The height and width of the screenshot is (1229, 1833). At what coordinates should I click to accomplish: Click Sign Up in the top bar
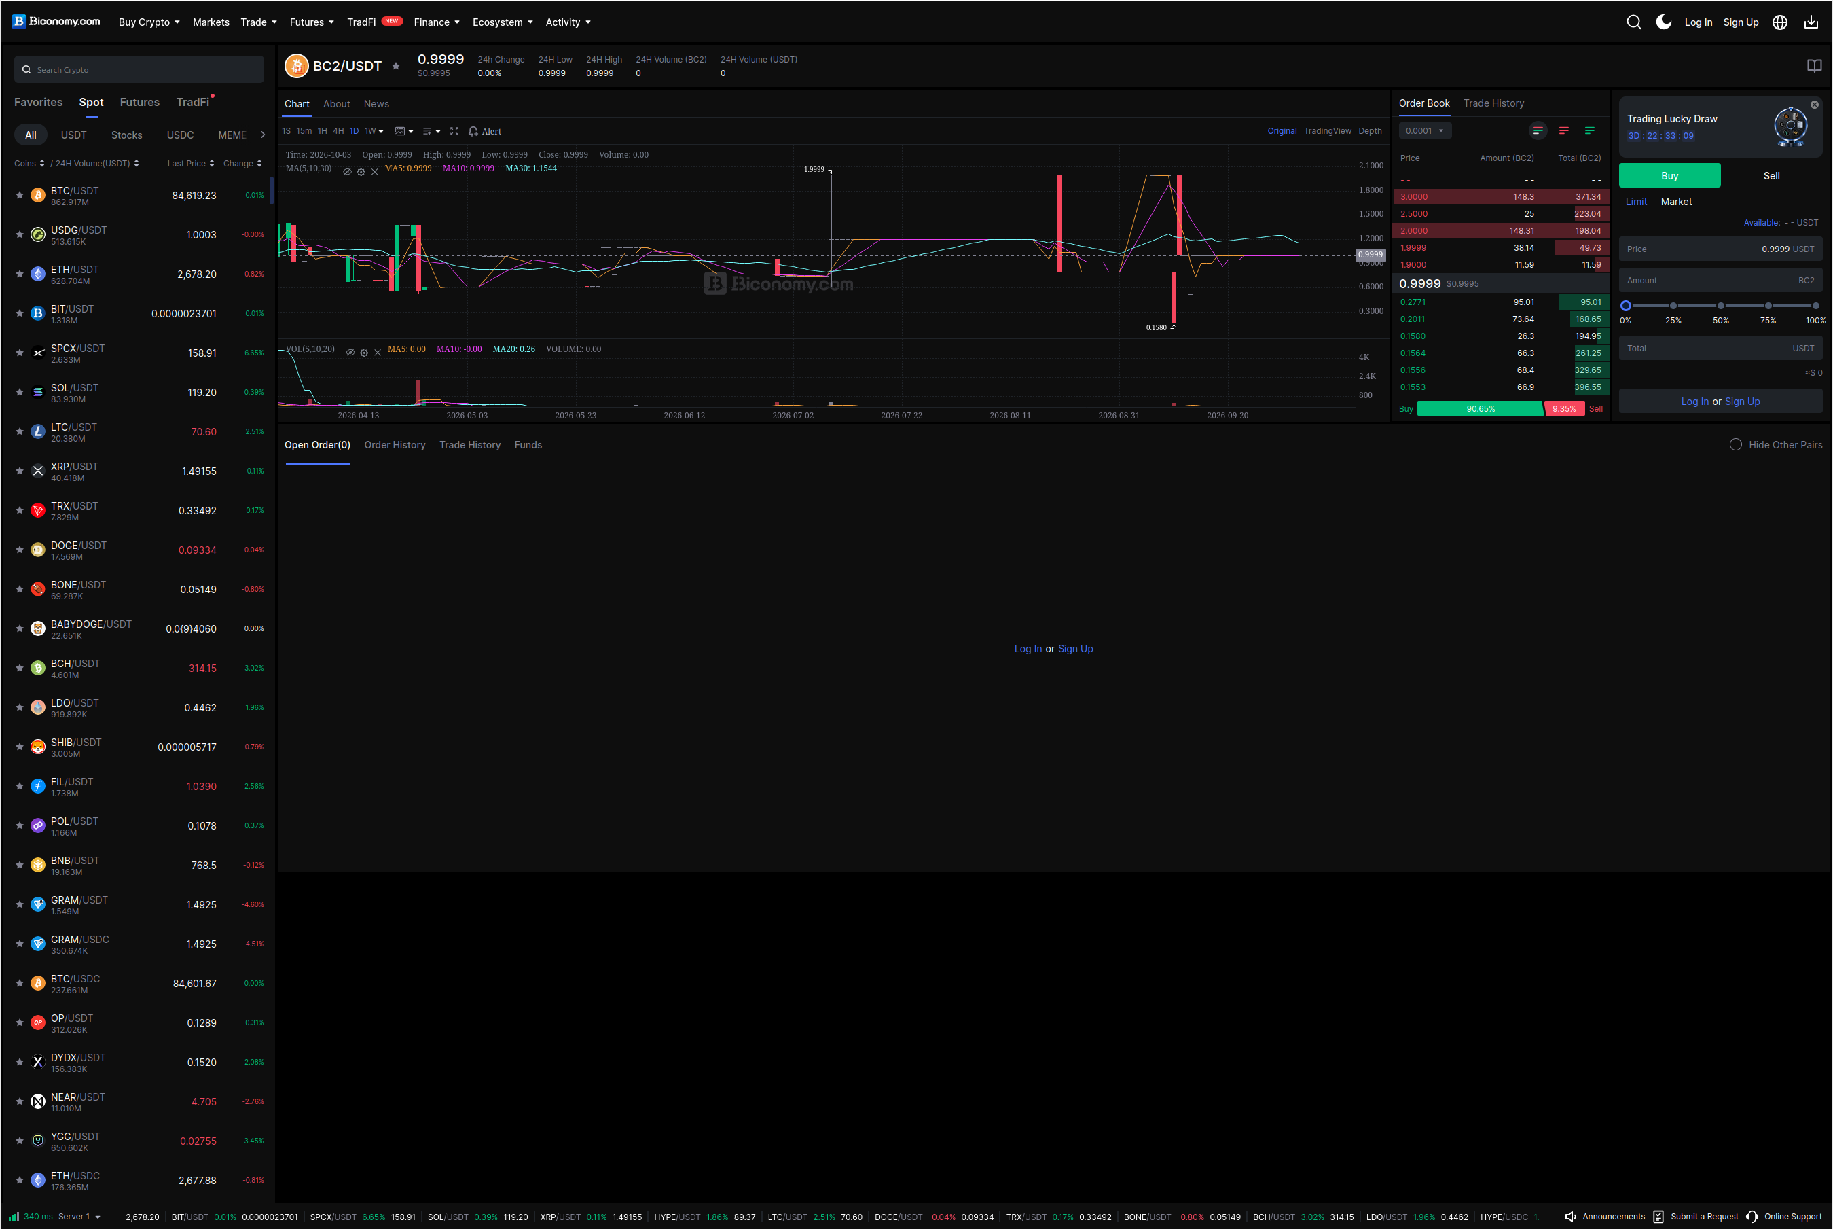1741,22
